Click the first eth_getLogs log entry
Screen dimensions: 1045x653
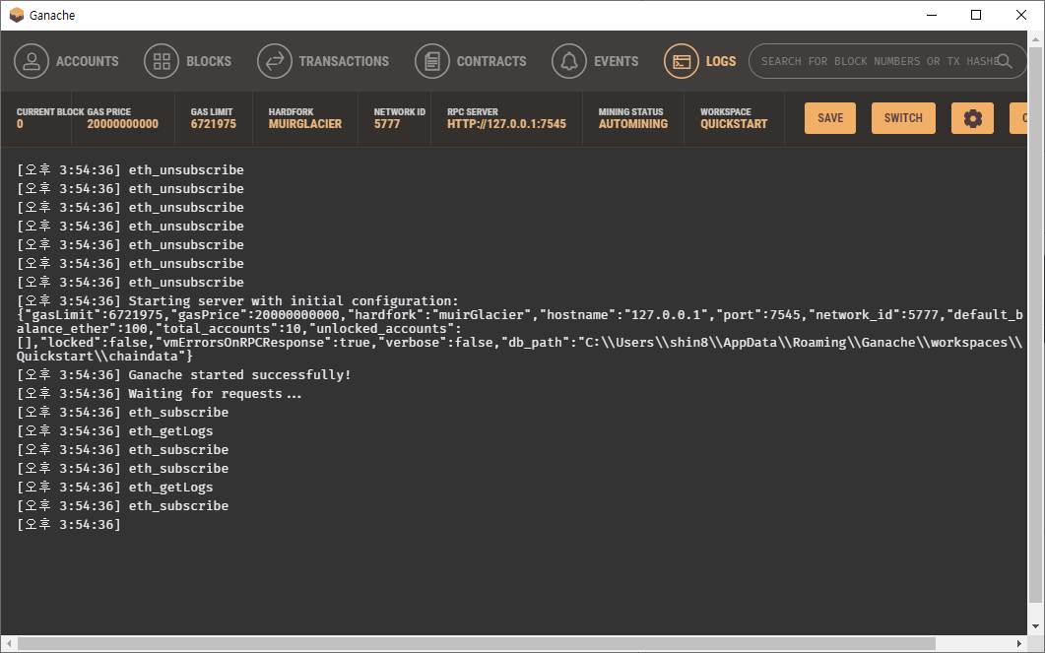(115, 431)
